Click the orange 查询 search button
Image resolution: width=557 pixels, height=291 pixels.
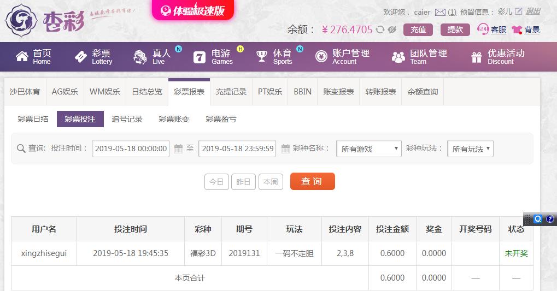pos(312,181)
